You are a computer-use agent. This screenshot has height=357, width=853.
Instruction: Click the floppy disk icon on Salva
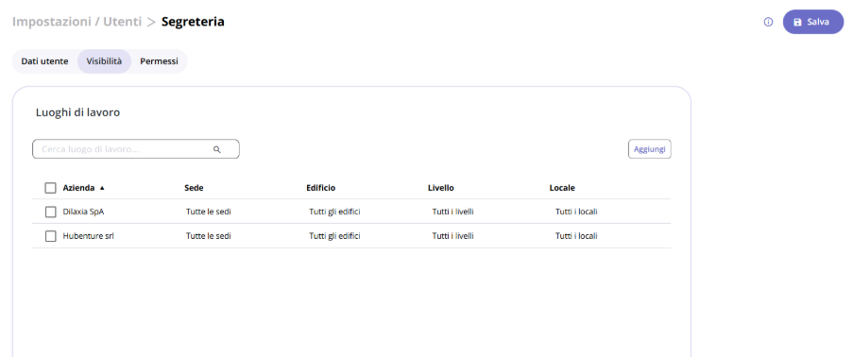point(797,23)
